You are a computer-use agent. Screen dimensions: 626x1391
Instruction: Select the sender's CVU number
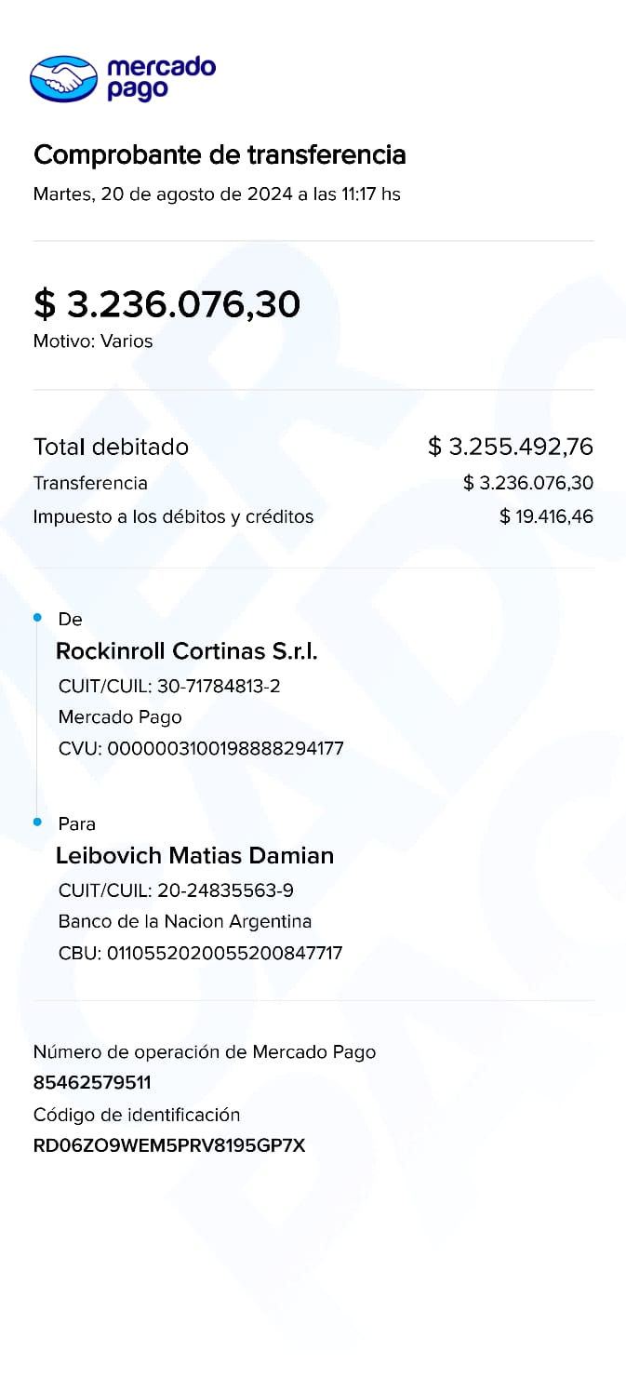(x=226, y=748)
